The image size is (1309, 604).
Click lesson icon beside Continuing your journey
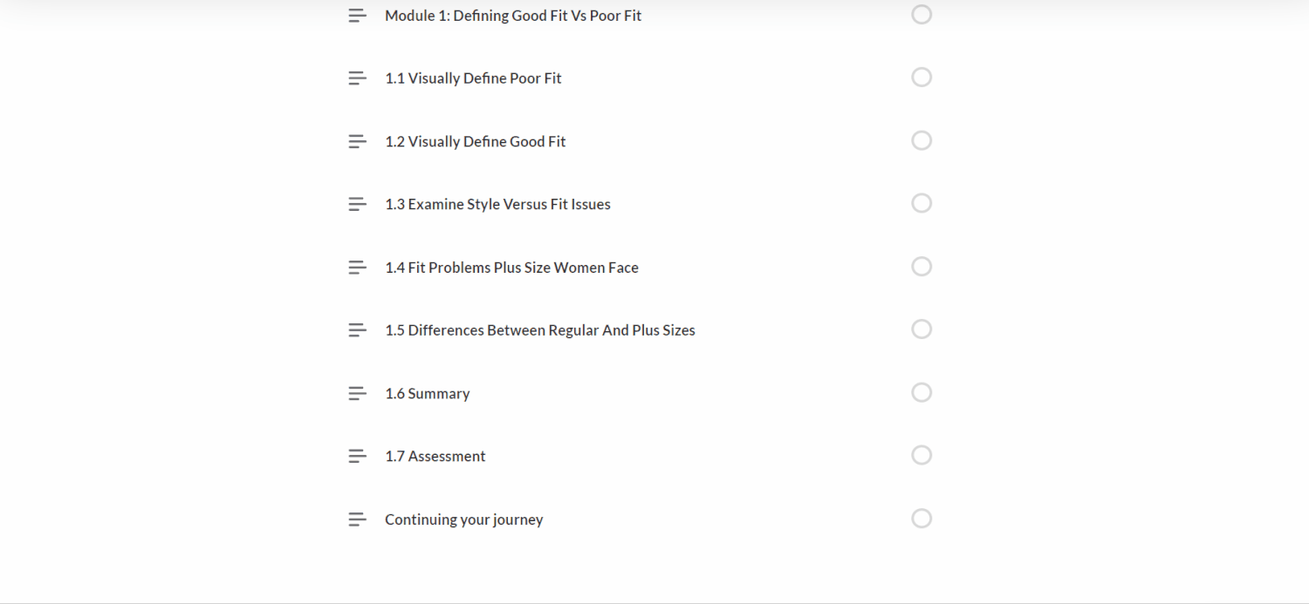[x=357, y=519]
